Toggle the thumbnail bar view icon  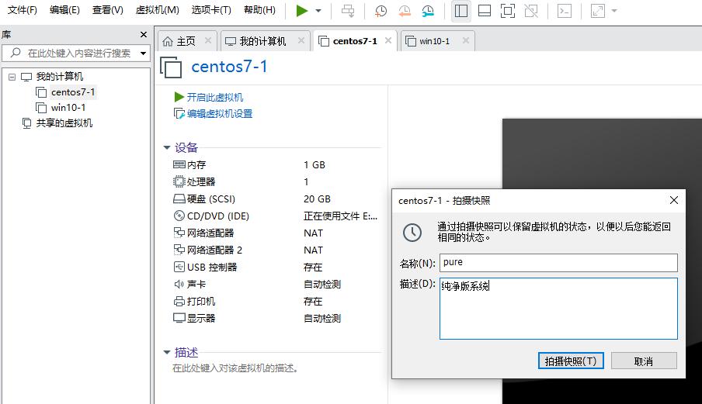coord(485,11)
